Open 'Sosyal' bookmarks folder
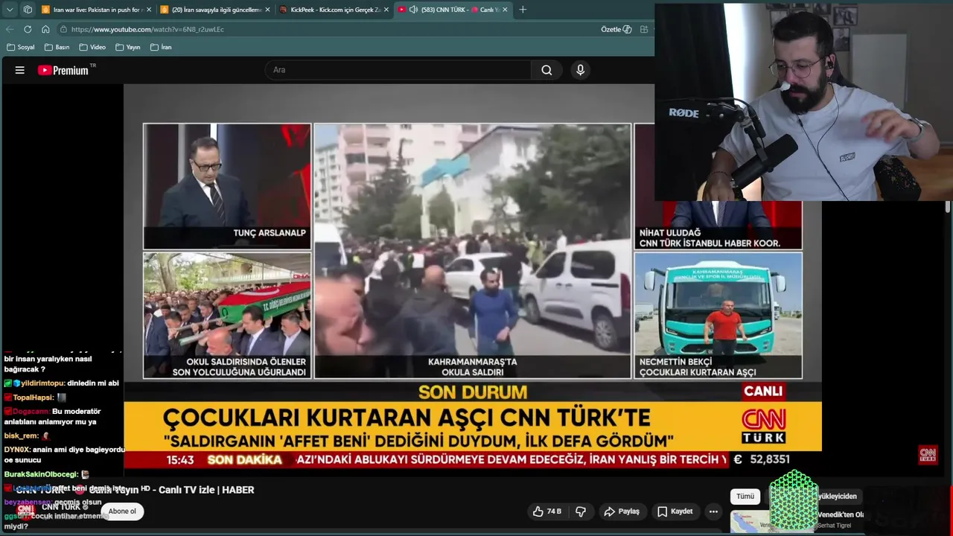 (21, 47)
